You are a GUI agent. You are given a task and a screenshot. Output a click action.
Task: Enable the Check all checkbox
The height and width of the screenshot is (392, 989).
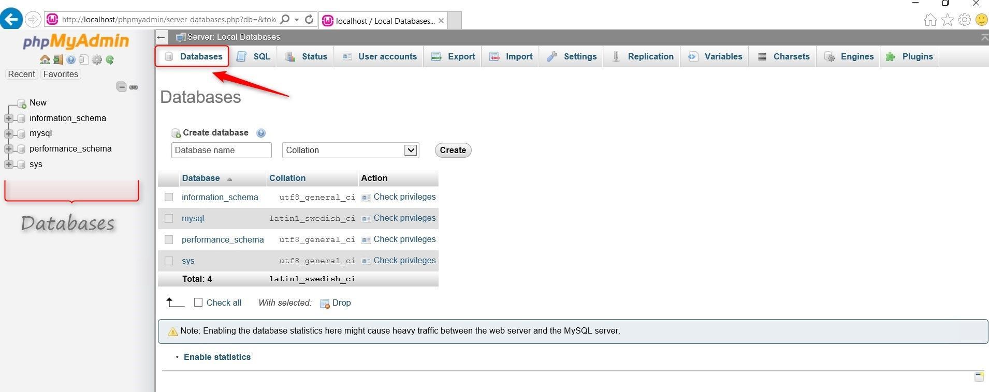click(198, 303)
